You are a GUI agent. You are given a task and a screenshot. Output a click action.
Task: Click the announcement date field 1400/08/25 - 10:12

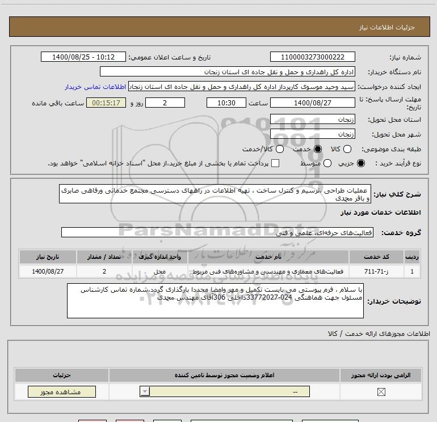83,57
